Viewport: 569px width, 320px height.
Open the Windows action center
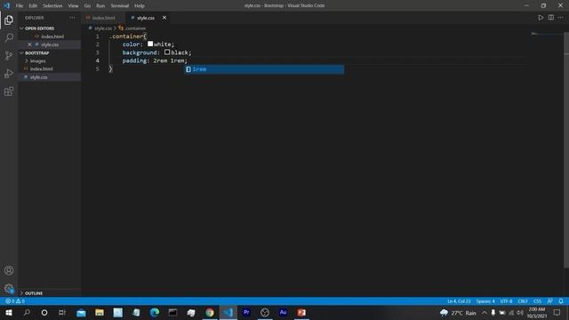(x=557, y=312)
